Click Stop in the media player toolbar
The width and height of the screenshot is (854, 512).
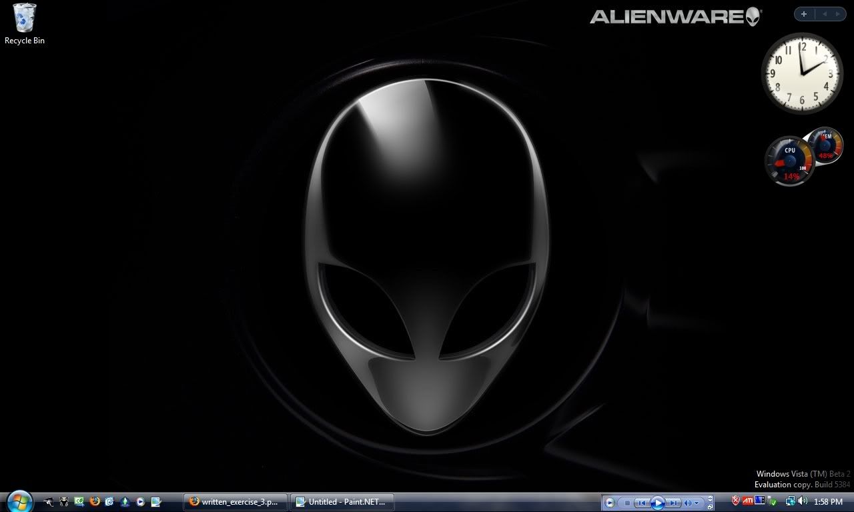(x=627, y=503)
